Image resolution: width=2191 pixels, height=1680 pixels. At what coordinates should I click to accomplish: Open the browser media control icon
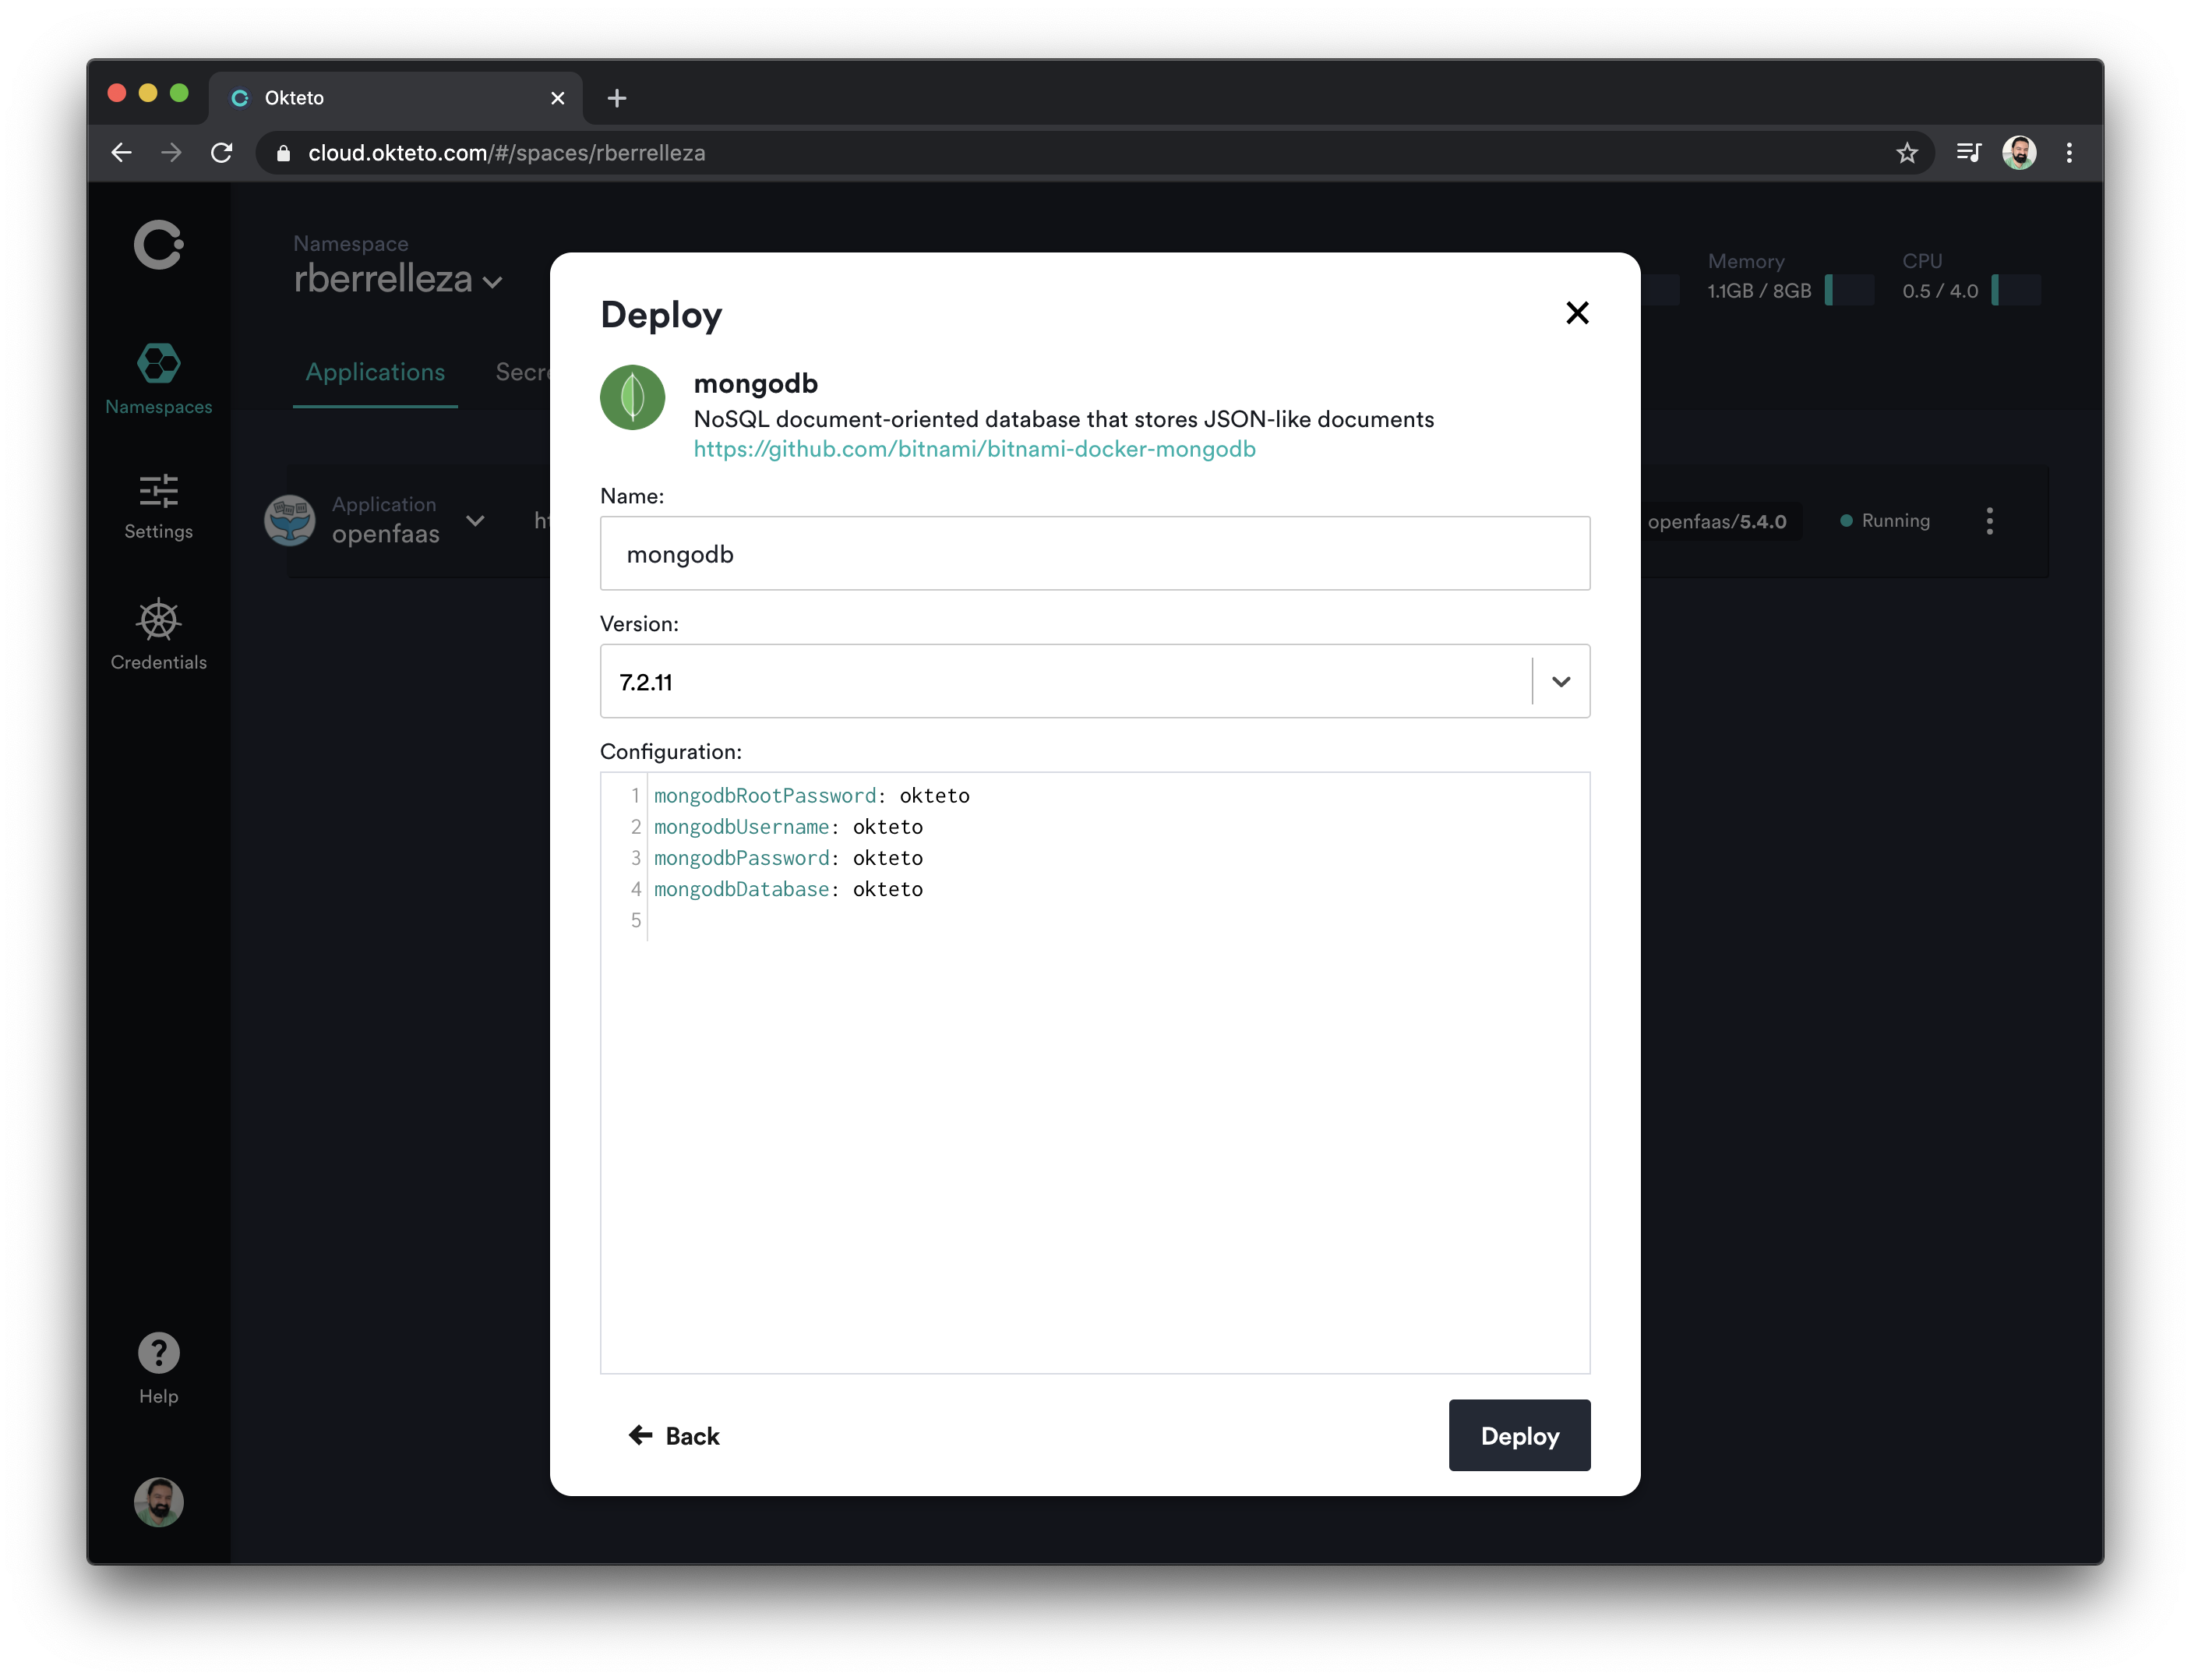tap(1968, 153)
